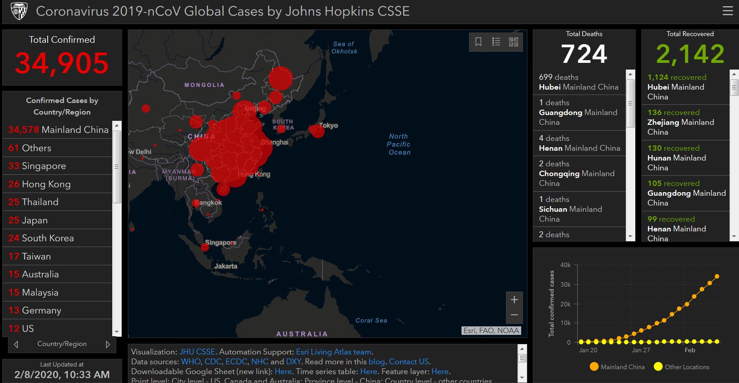Screen dimensions: 739x383
Task: Click the red case circle at Singapore
Action: [205, 247]
